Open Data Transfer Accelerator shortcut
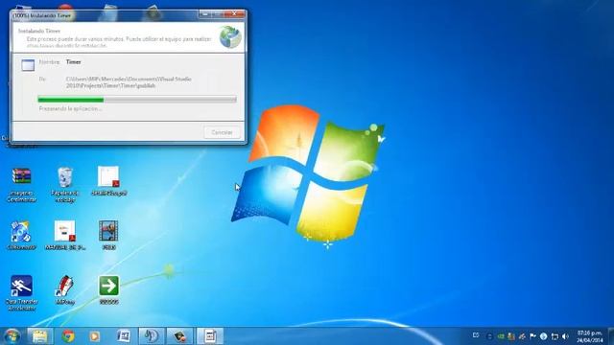The width and height of the screenshot is (614, 345). (21, 293)
